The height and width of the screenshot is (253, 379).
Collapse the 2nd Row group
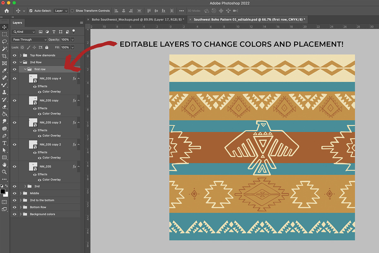pyautogui.click(x=21, y=62)
